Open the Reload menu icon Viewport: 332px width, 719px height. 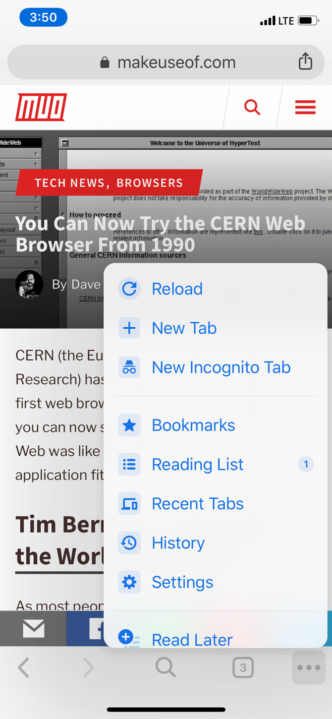click(x=129, y=289)
